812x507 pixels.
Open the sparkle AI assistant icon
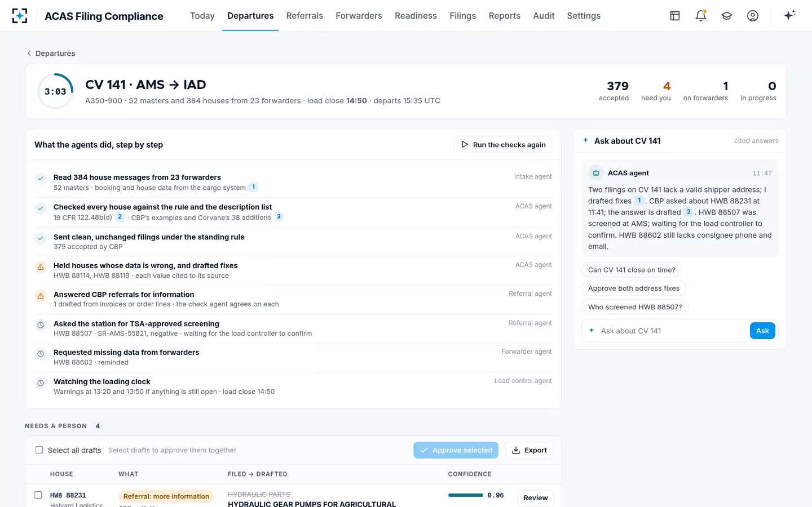(789, 15)
